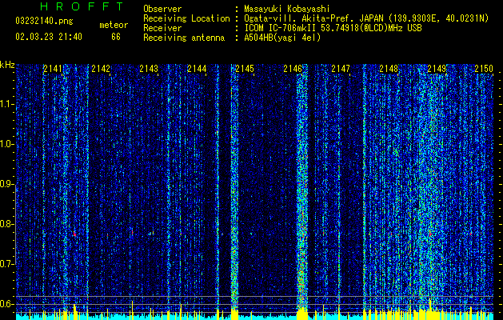Image resolution: width=503 pixels, height=320 pixels.
Task: Click the 1.1 frequency axis label
Action: coord(7,104)
